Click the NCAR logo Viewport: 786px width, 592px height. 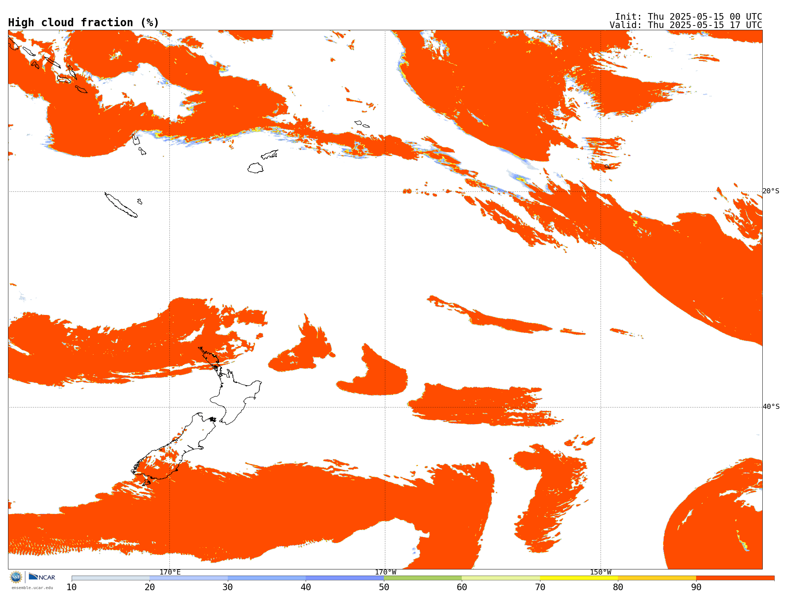42,577
